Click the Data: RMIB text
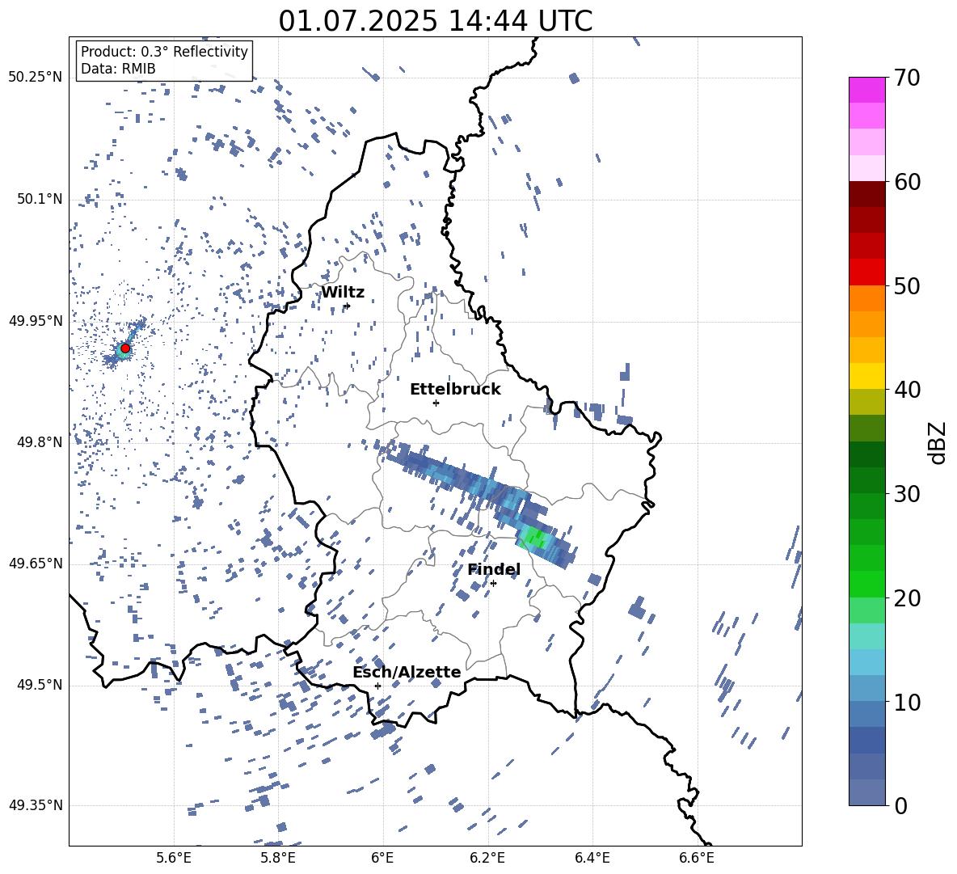 click(118, 69)
